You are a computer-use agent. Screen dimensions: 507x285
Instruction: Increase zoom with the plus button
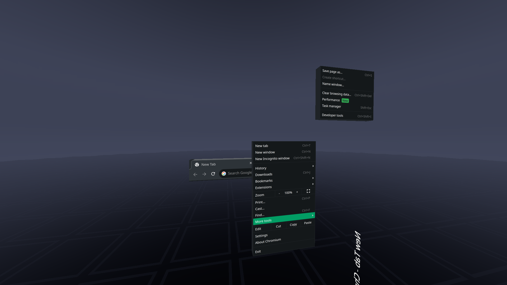(x=297, y=192)
